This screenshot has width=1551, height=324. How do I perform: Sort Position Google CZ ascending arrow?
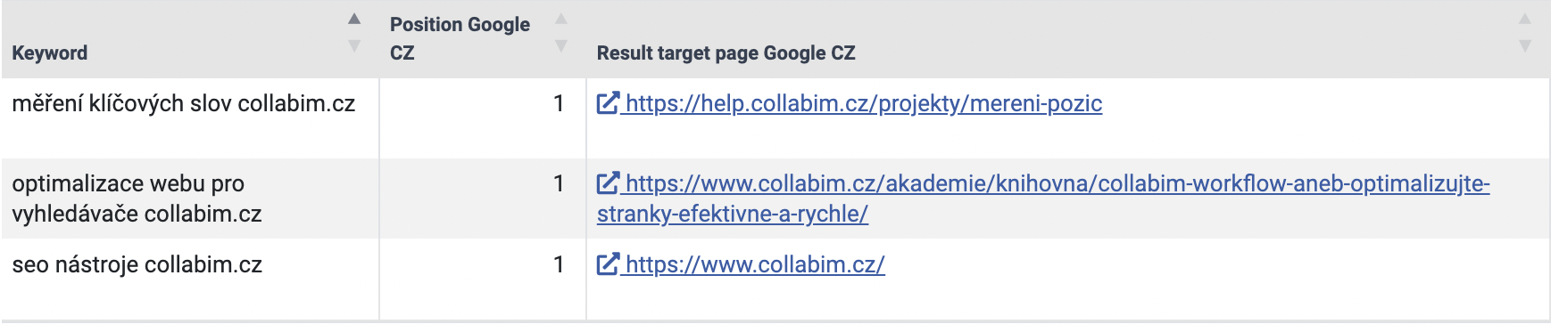coord(561,19)
